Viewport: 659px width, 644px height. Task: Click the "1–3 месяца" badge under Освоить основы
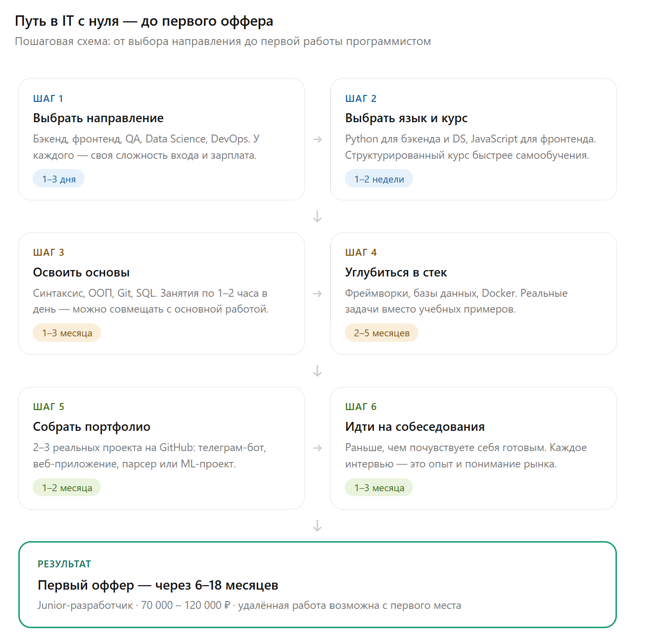[x=67, y=333]
